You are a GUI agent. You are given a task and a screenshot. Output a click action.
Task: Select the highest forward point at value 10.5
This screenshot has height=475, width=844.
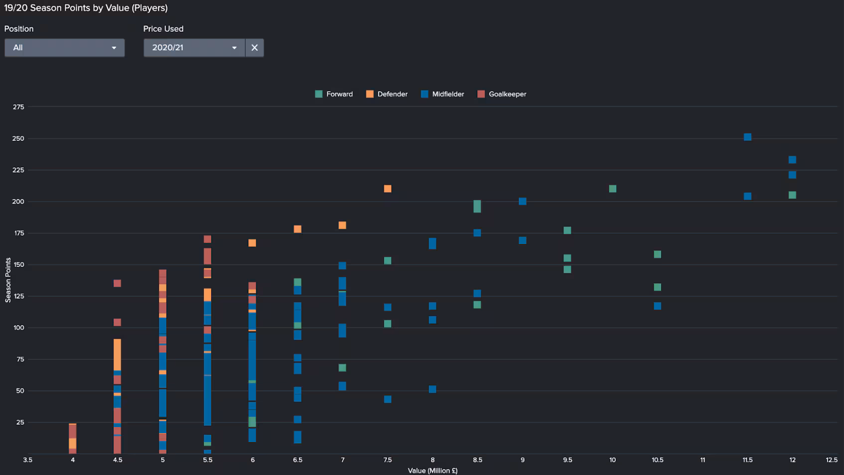(x=657, y=254)
